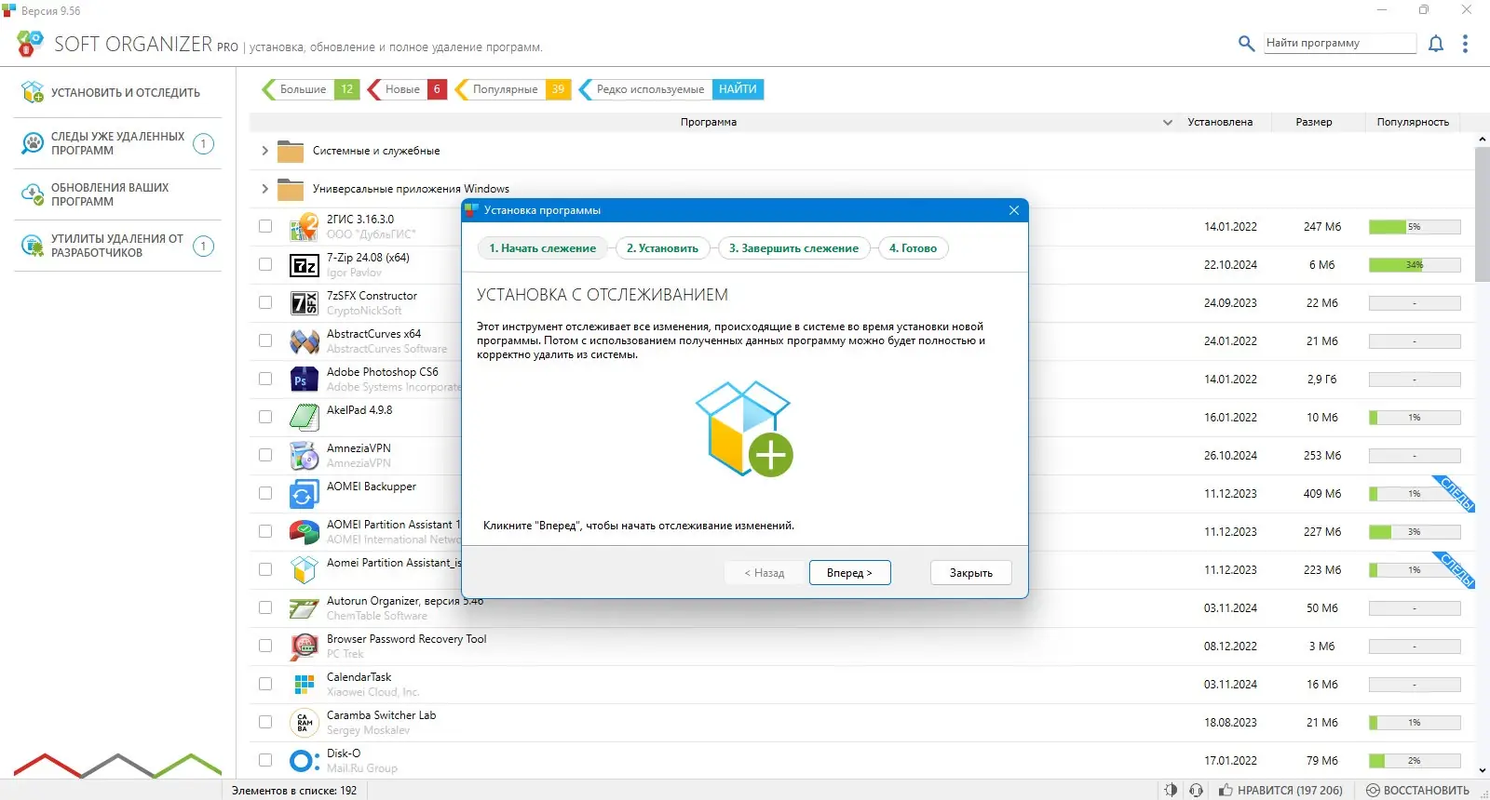Go to step 1 Начать слежение
1490x800 pixels.
tap(542, 248)
